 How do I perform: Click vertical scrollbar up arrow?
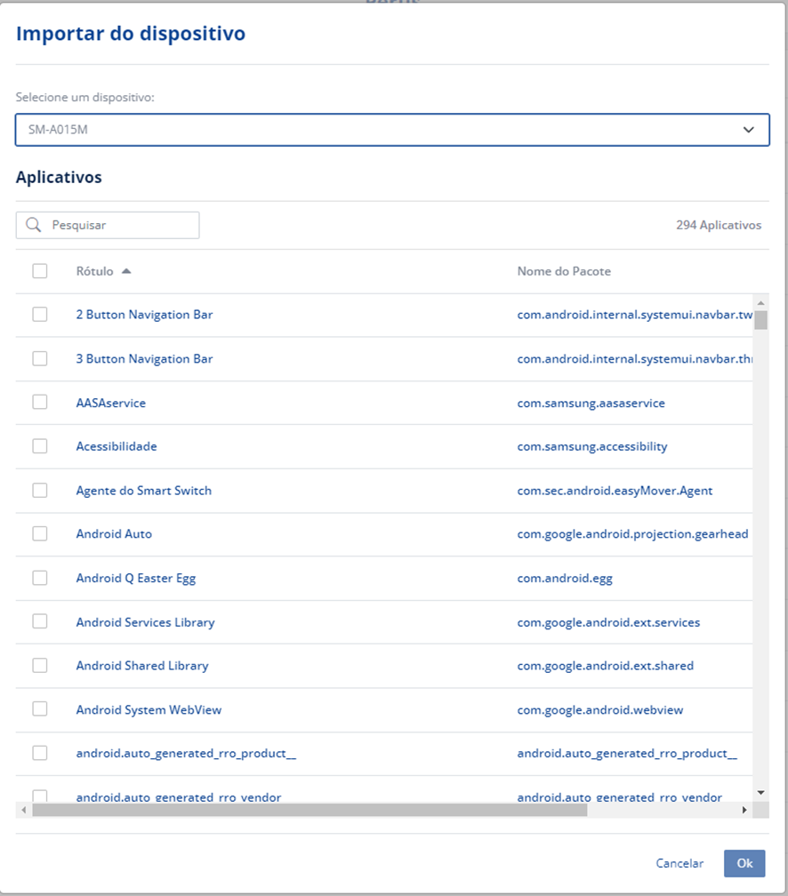[x=760, y=300]
